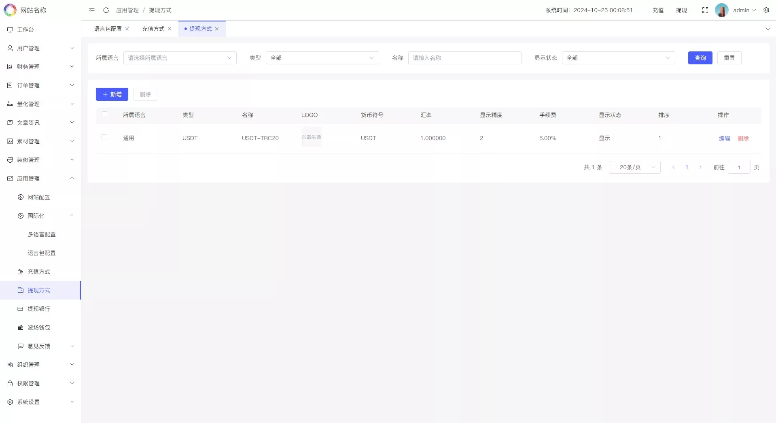Select the 波场钱包 wallet icon
This screenshot has height=423, width=776.
20,327
